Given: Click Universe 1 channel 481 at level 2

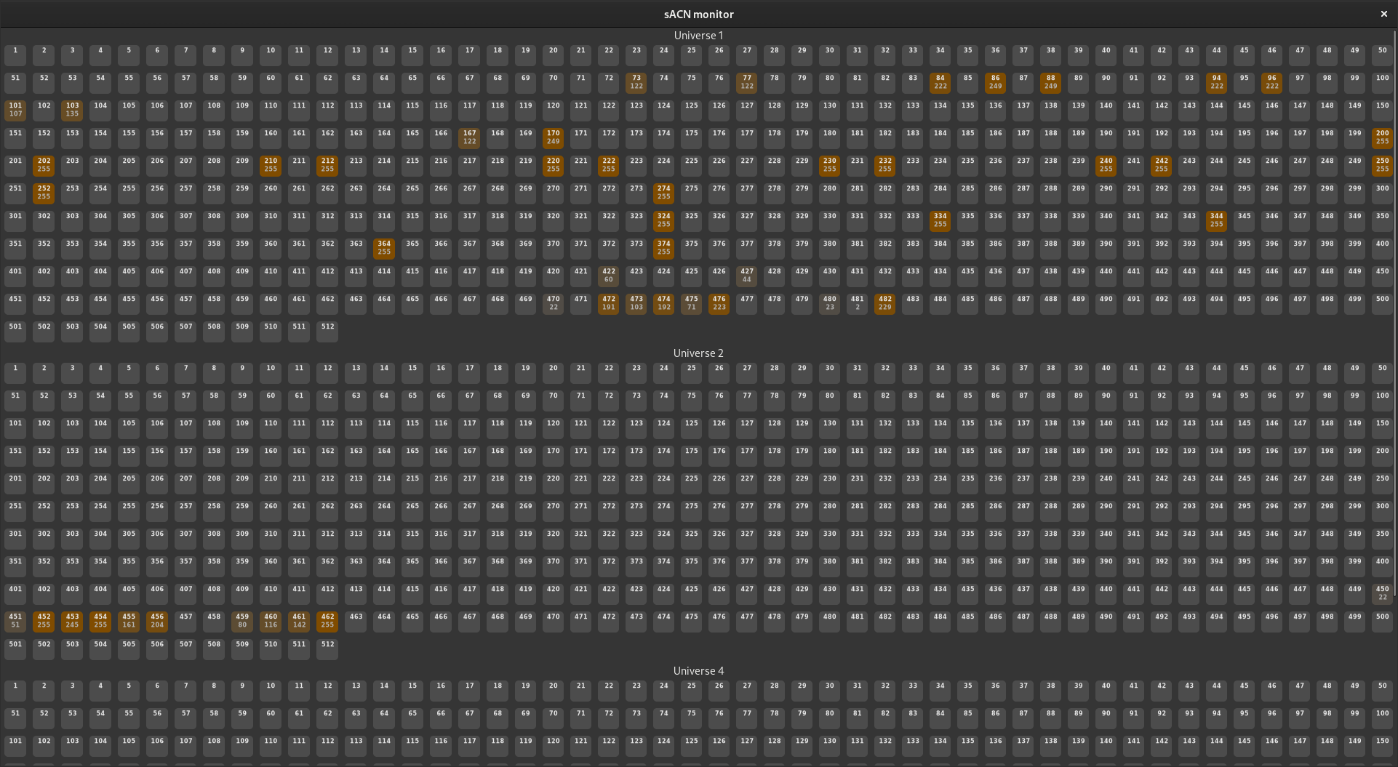Looking at the screenshot, I should [858, 303].
